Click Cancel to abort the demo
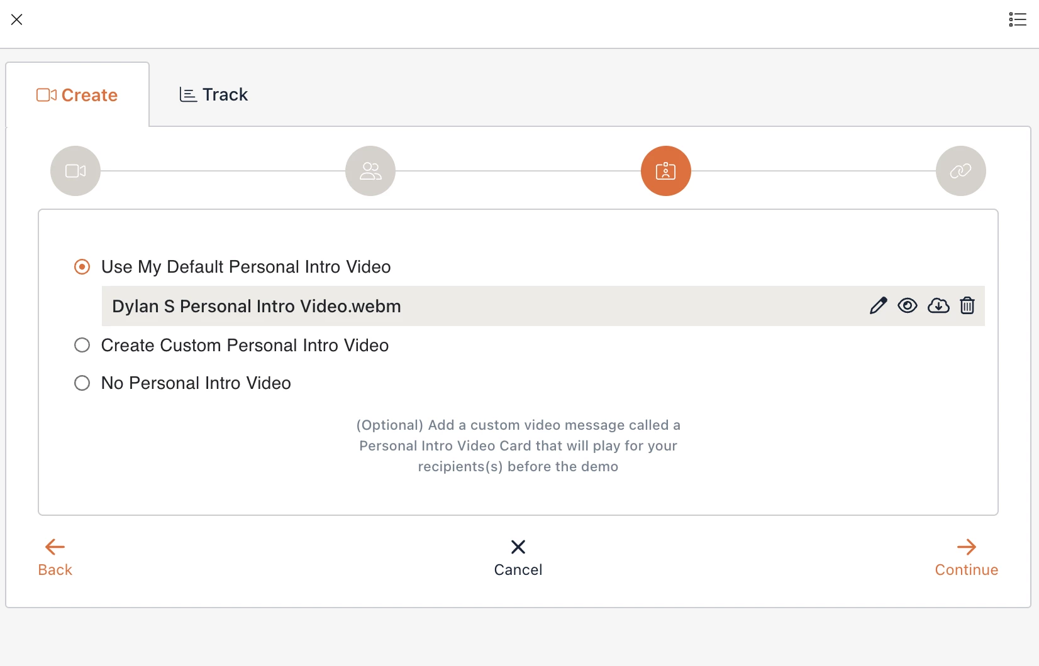The width and height of the screenshot is (1039, 666). click(x=518, y=557)
